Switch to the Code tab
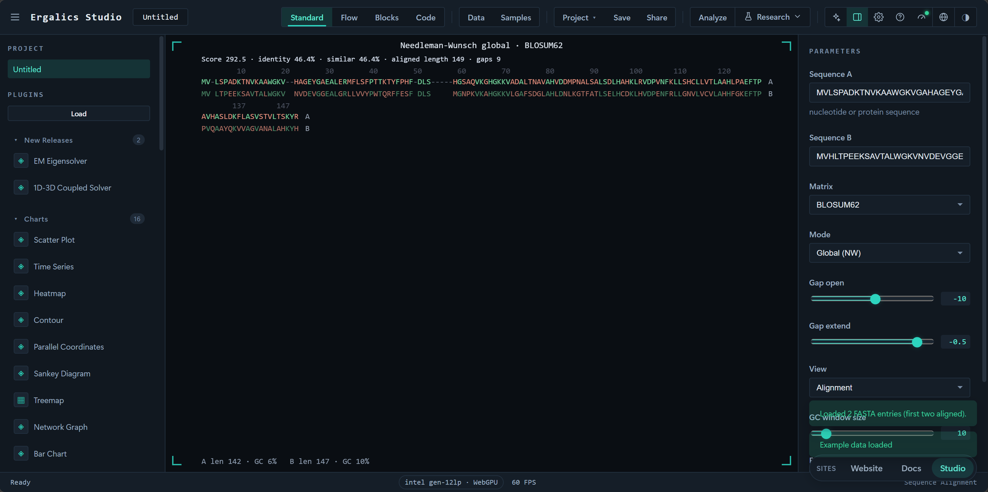Viewport: 988px width, 492px height. click(425, 18)
